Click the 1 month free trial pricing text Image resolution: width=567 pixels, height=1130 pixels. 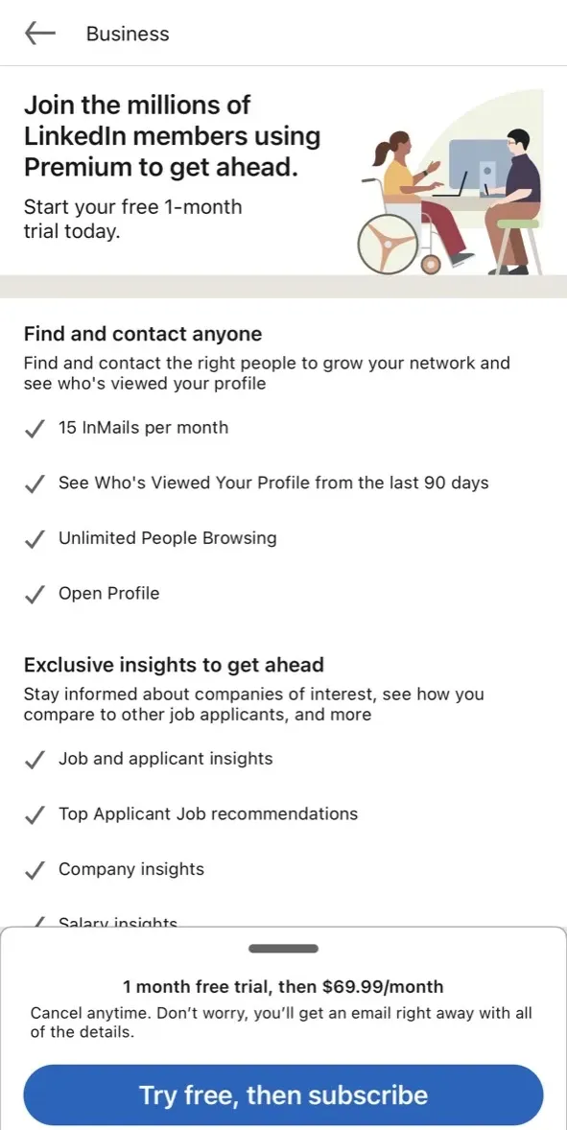[283, 986]
